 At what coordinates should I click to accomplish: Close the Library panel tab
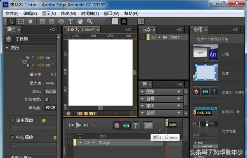tap(150, 85)
